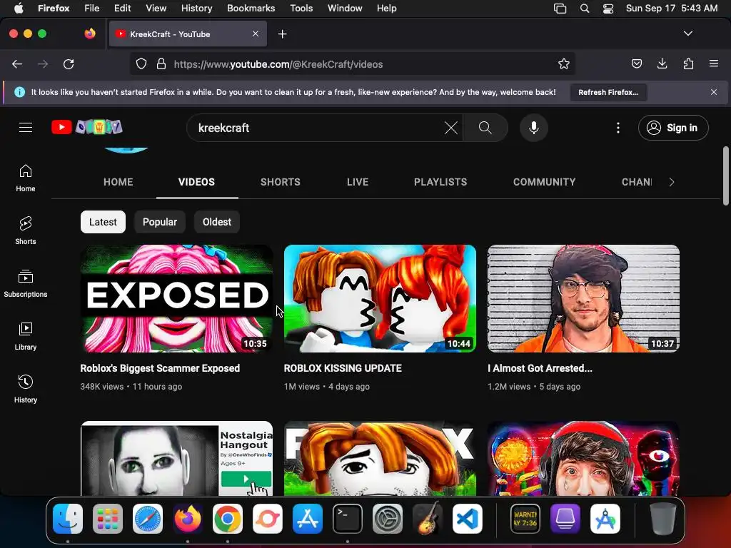731x548 pixels.
Task: Select the Latest sort chip
Action: tap(103, 222)
